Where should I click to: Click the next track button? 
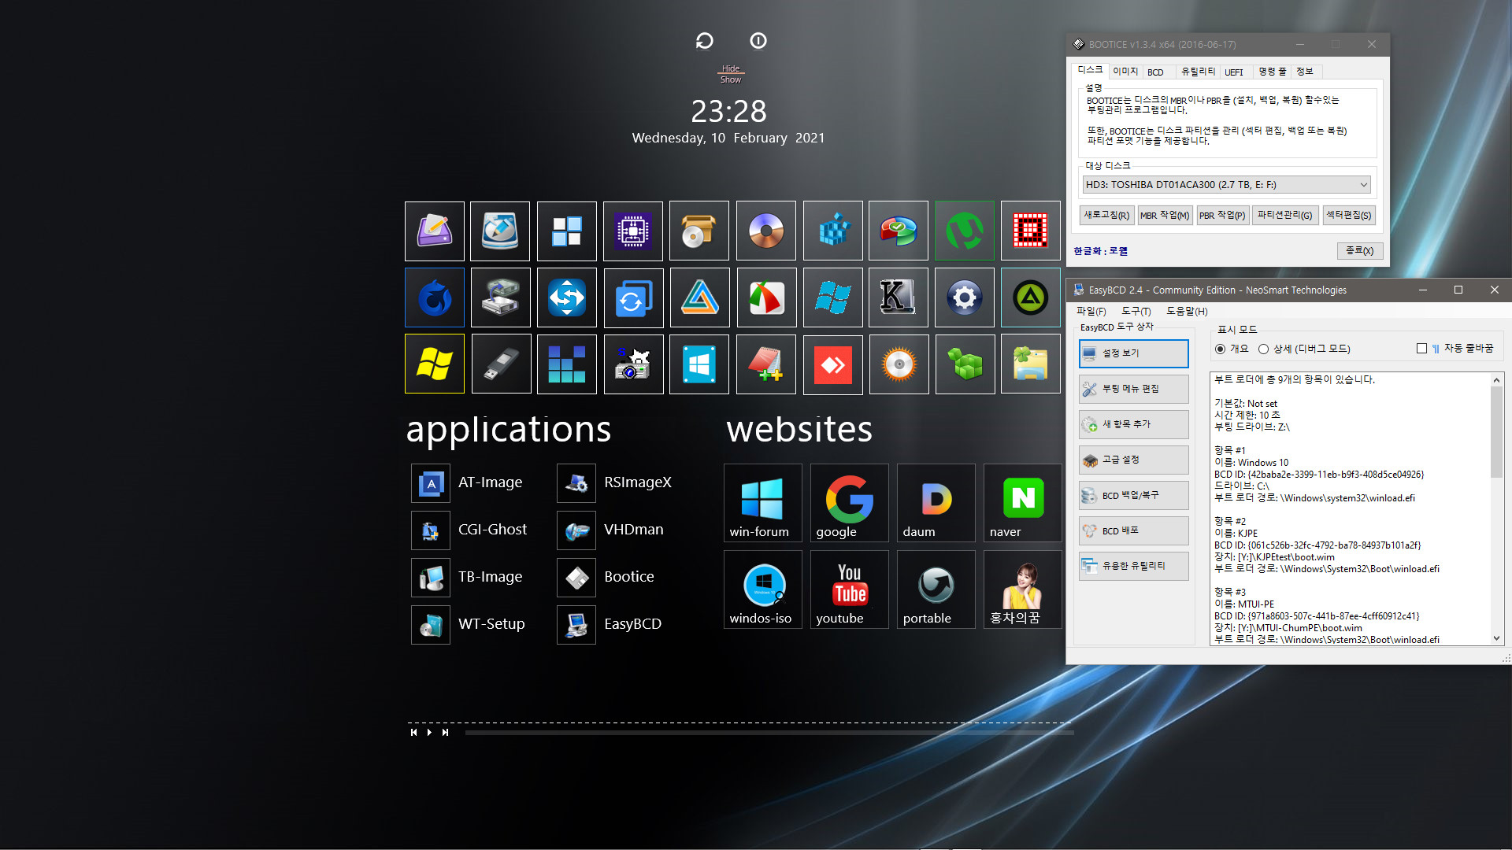(445, 733)
